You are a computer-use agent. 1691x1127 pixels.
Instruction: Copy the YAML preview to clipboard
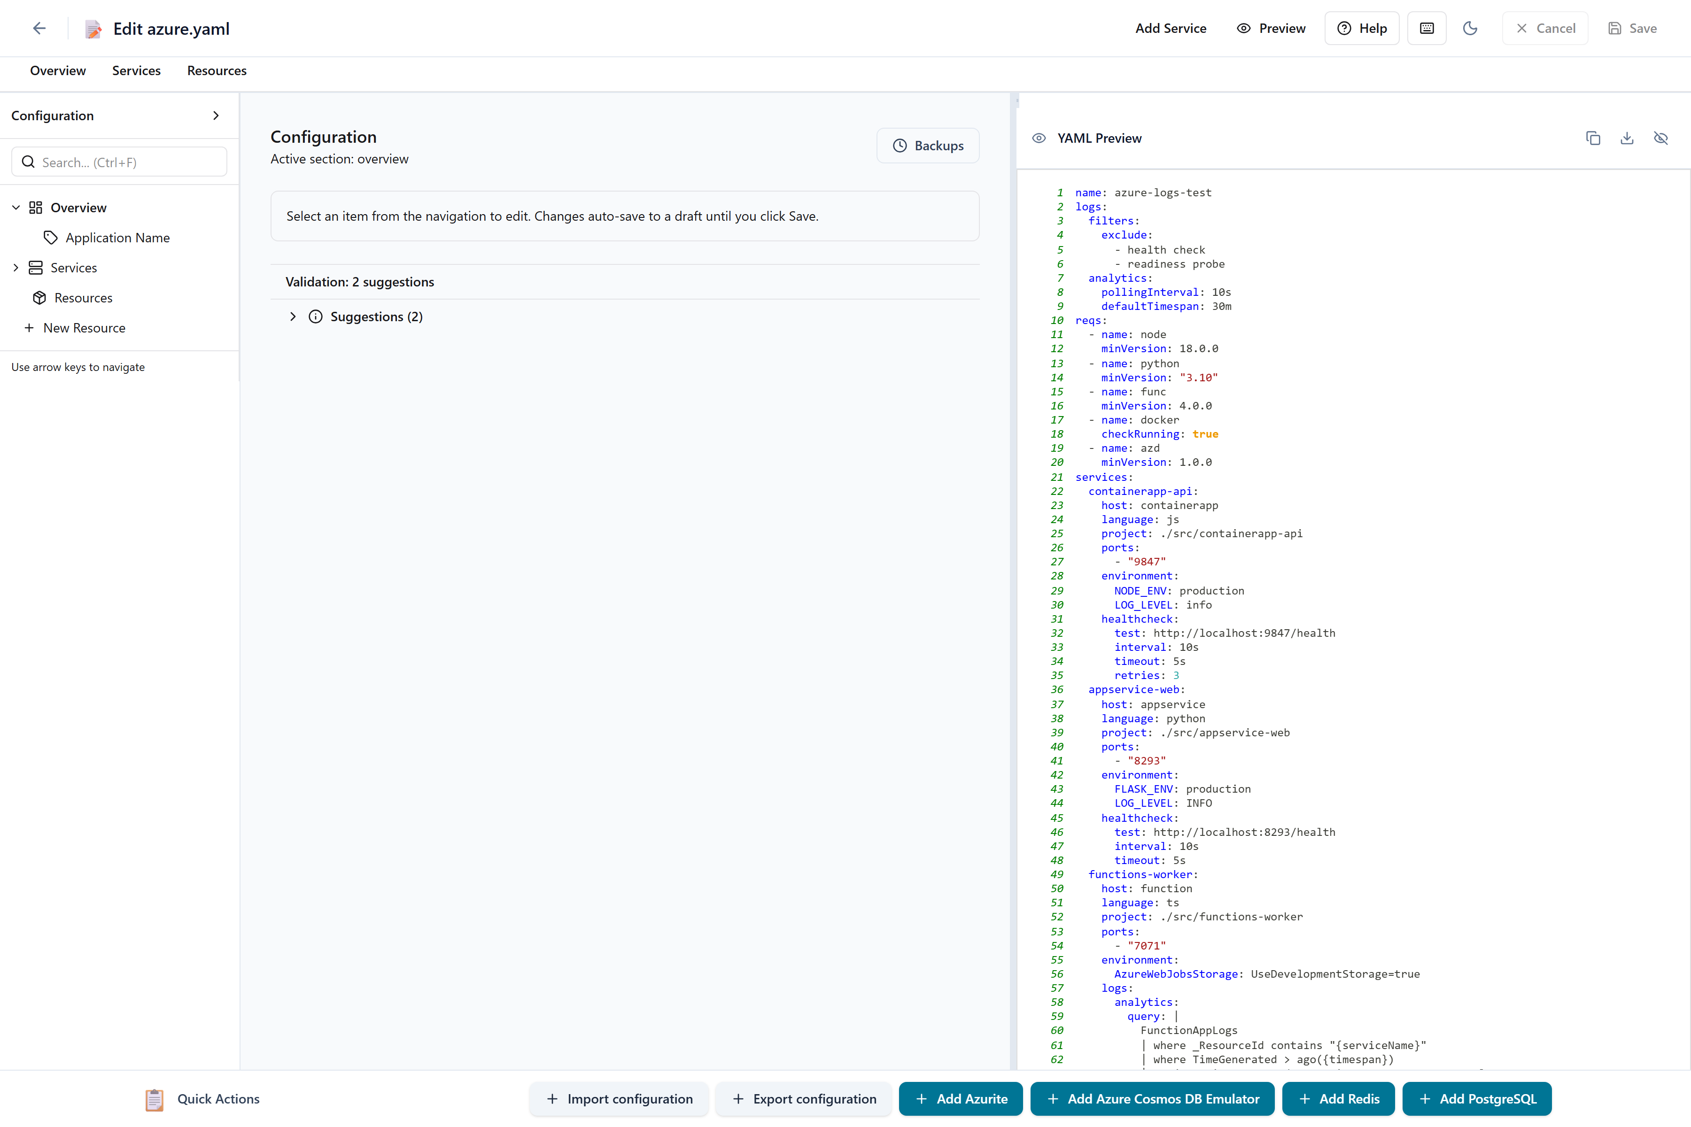click(x=1593, y=138)
